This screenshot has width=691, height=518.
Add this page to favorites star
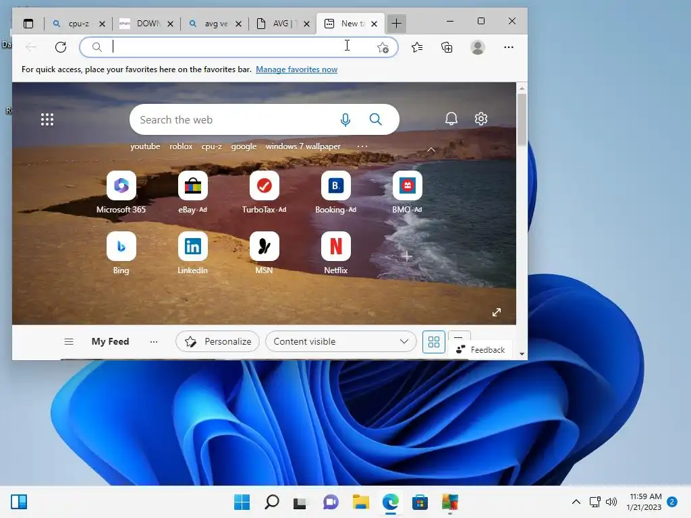click(383, 47)
